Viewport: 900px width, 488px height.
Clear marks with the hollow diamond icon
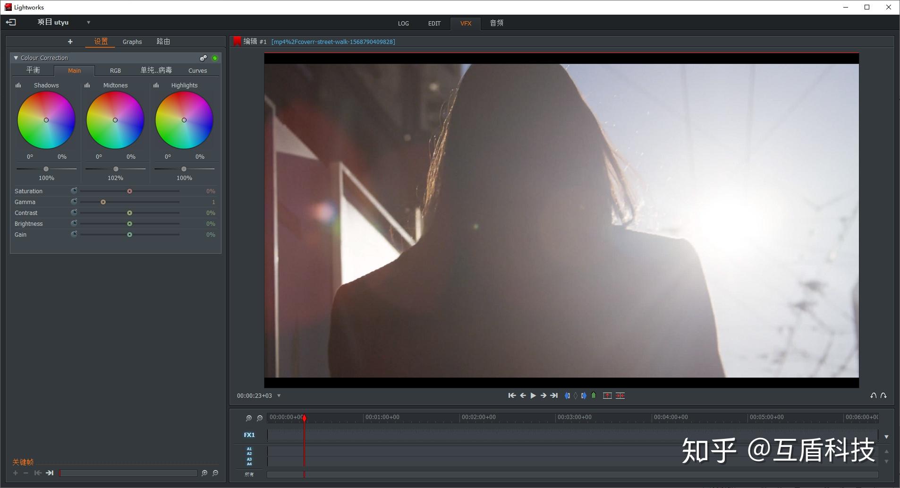pos(576,395)
